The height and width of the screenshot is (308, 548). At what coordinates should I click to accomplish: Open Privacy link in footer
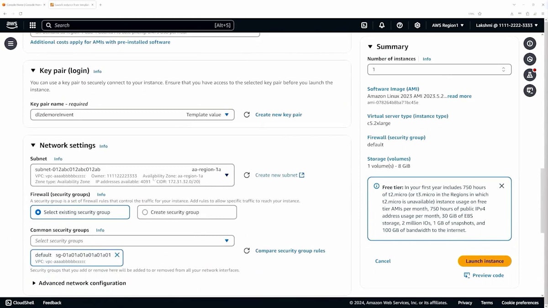(465, 303)
